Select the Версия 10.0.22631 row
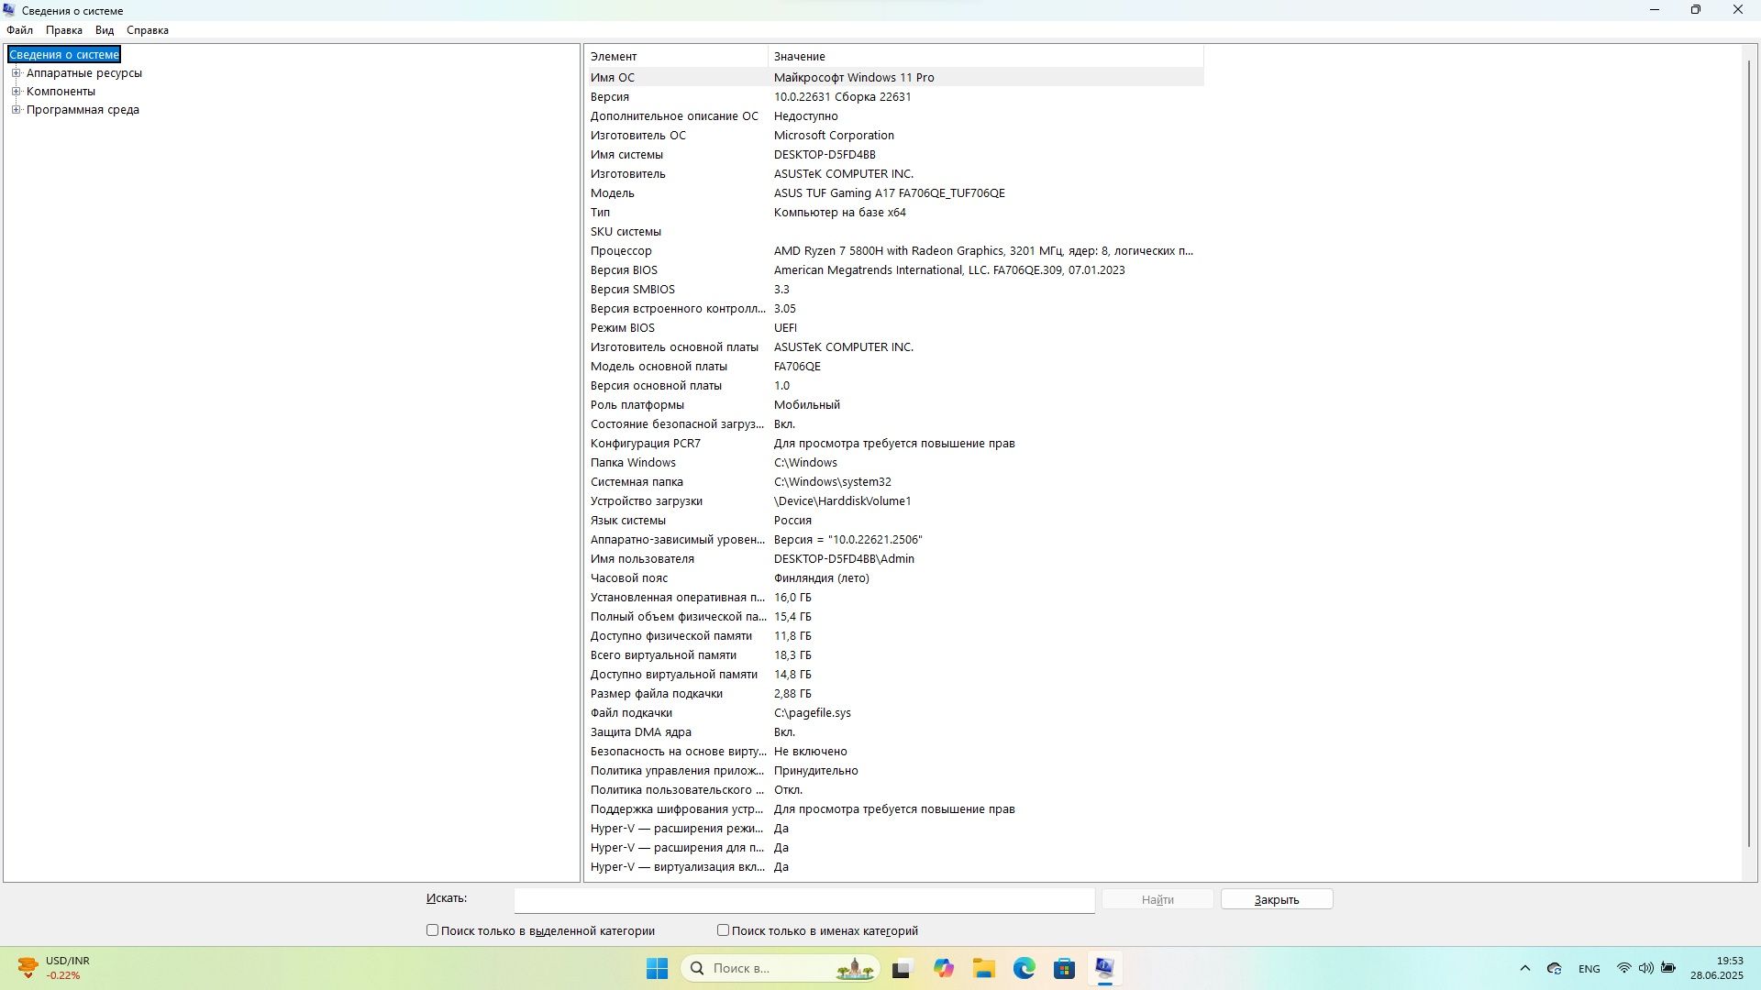1761x990 pixels. (894, 97)
